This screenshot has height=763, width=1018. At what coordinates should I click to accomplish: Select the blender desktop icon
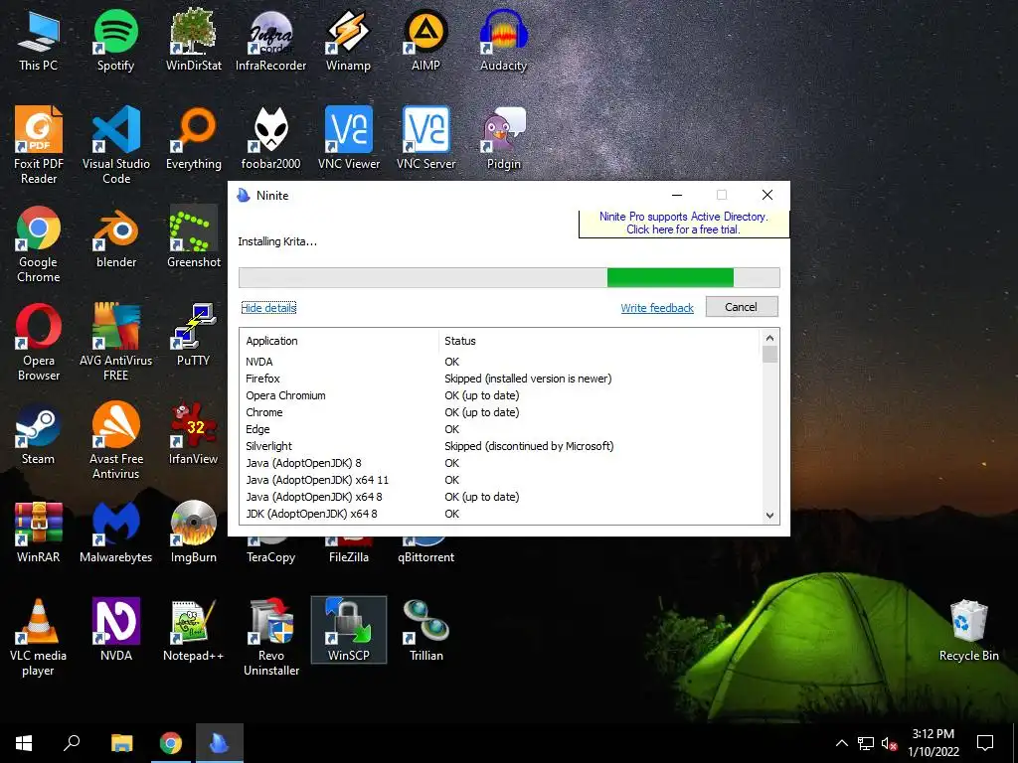[115, 237]
